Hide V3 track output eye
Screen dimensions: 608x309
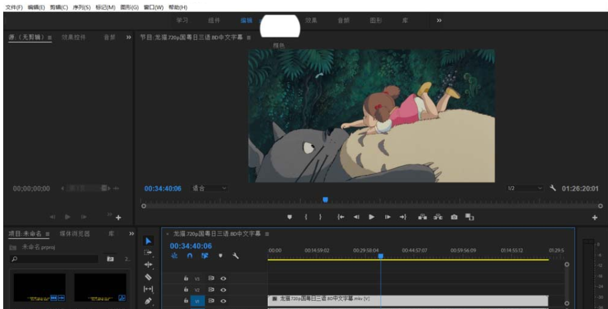[x=223, y=278]
